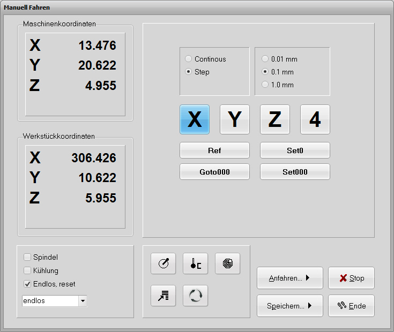Click the thermometer-style tool sensor icon
The width and height of the screenshot is (394, 332).
point(195,263)
